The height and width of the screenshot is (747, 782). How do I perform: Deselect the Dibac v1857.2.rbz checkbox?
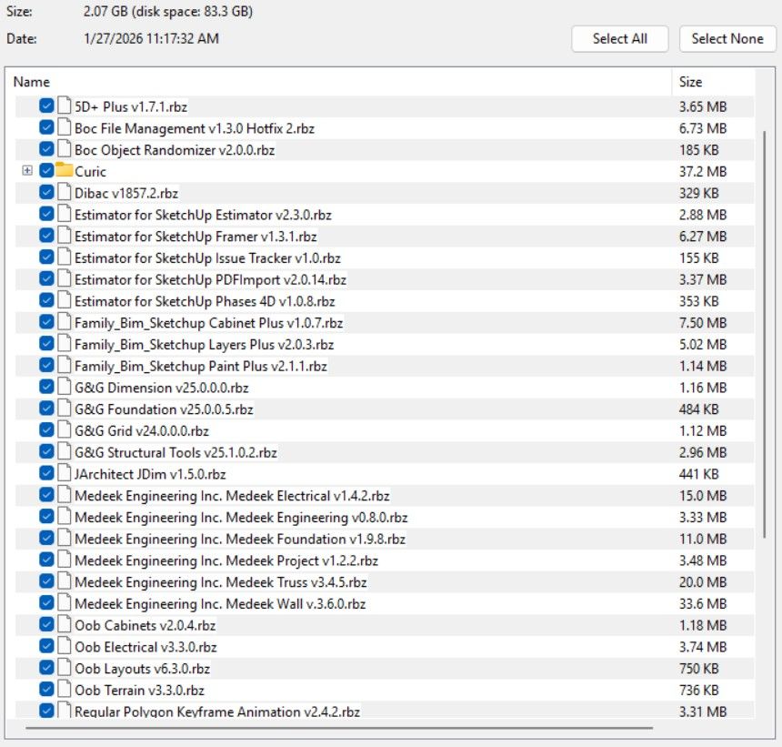46,193
